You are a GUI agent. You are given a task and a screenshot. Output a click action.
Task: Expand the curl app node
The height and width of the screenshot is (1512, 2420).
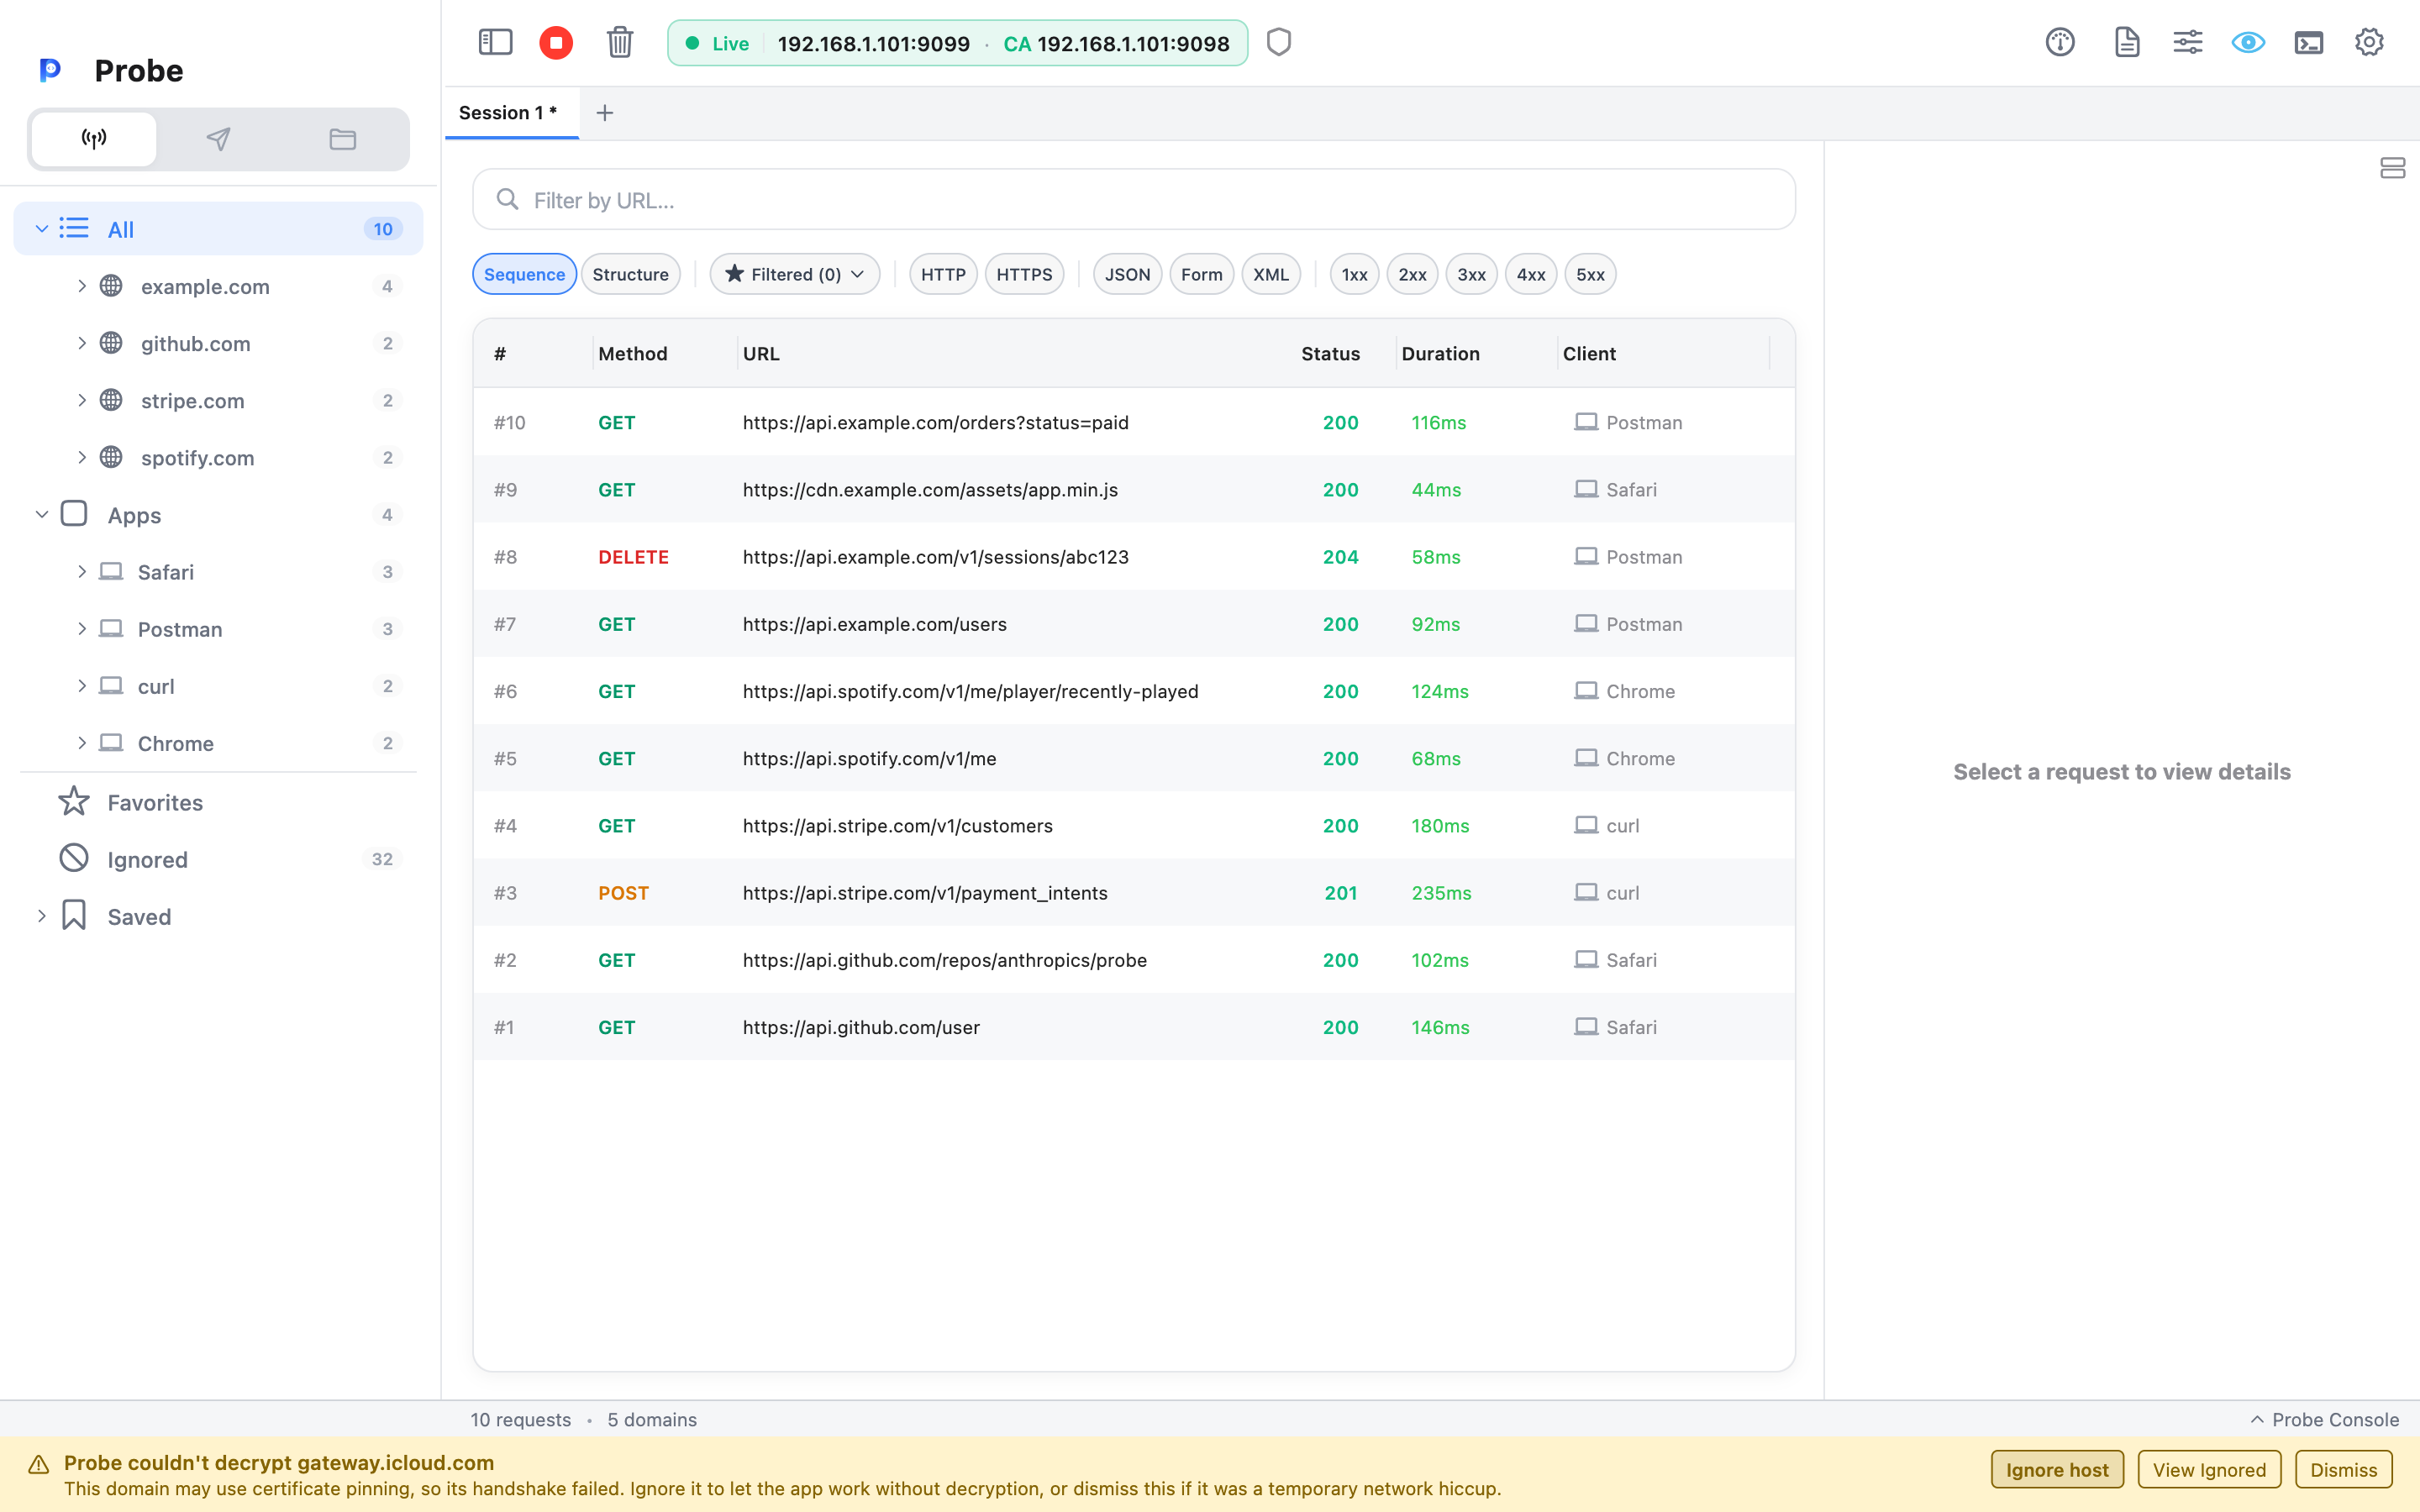point(82,685)
